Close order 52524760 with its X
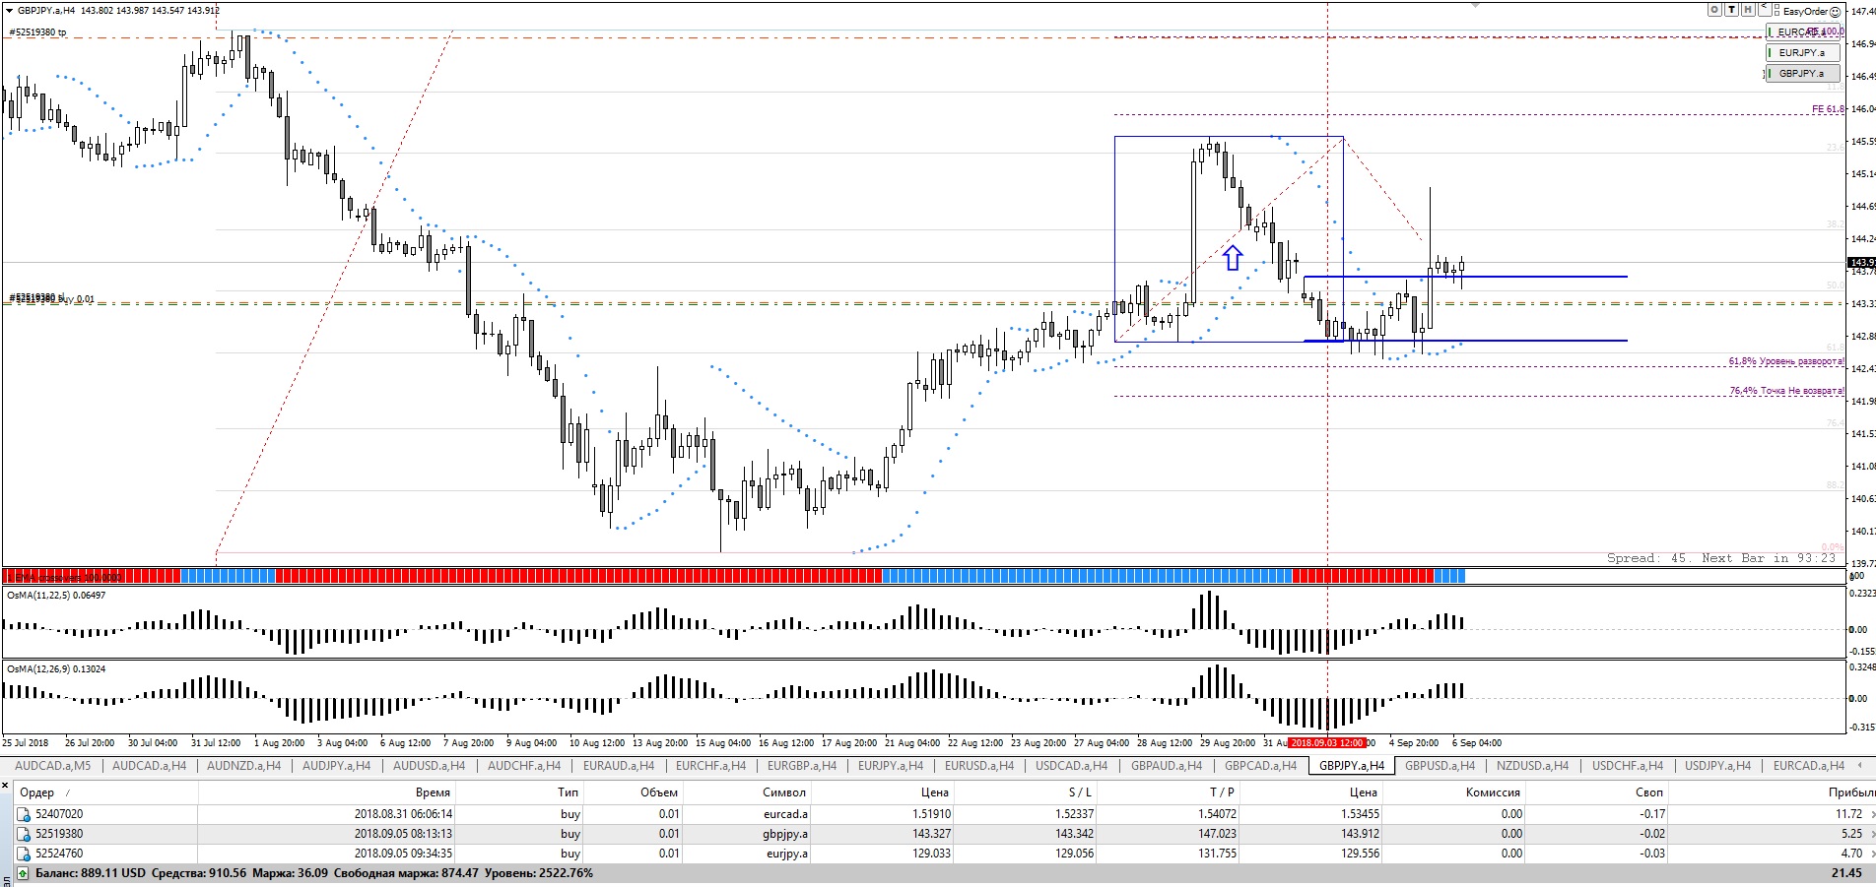1876x887 pixels. point(1872,855)
